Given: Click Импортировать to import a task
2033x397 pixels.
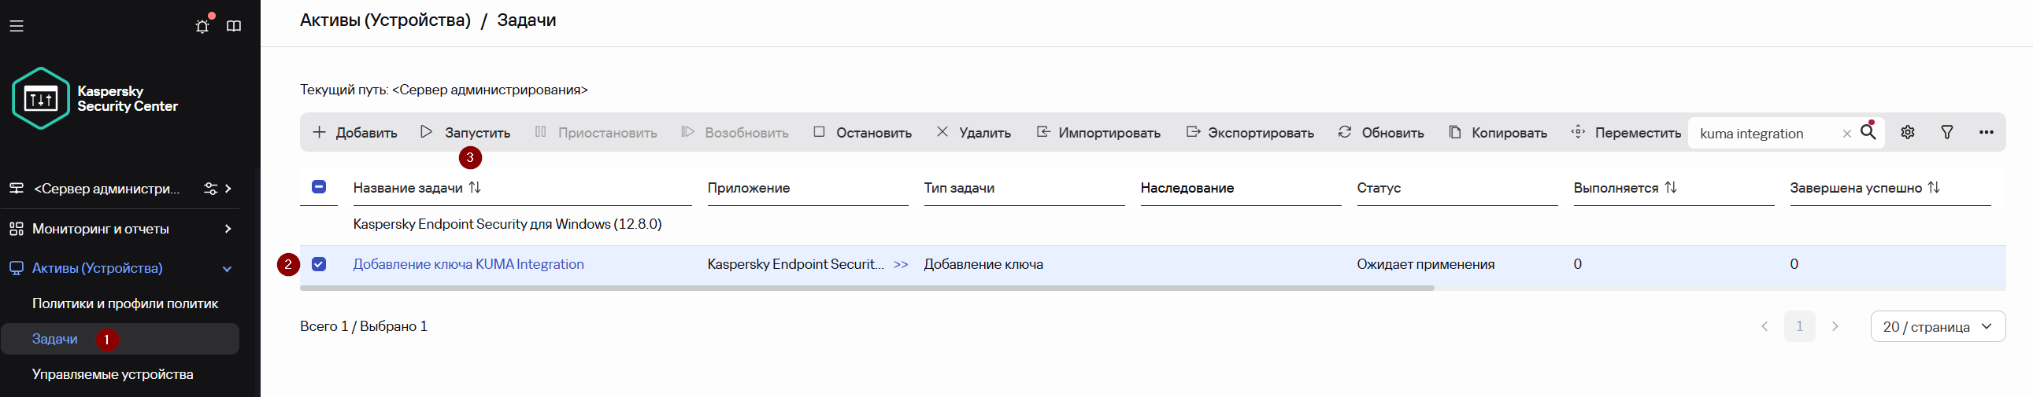Looking at the screenshot, I should coord(1098,132).
